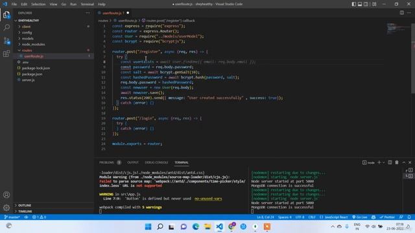Image resolution: width=415 pixels, height=233 pixels.
Task: Open package-lock.json file
Action: pos(36,68)
